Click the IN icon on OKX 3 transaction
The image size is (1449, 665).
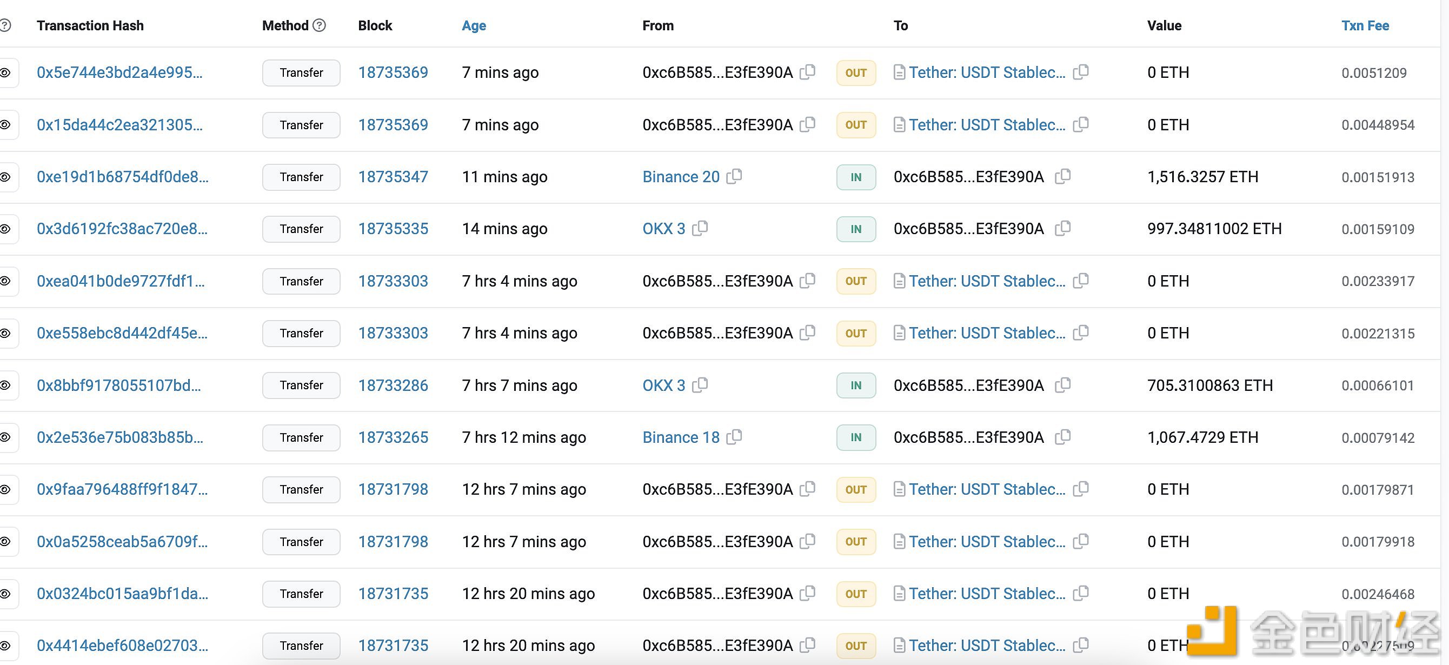(852, 228)
